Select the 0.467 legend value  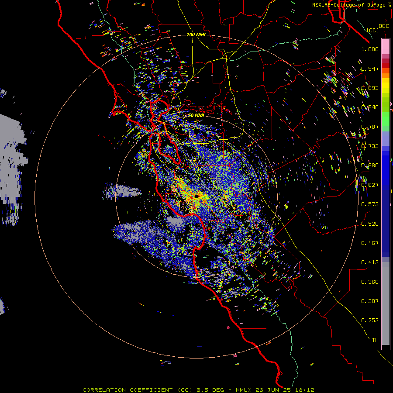click(370, 243)
